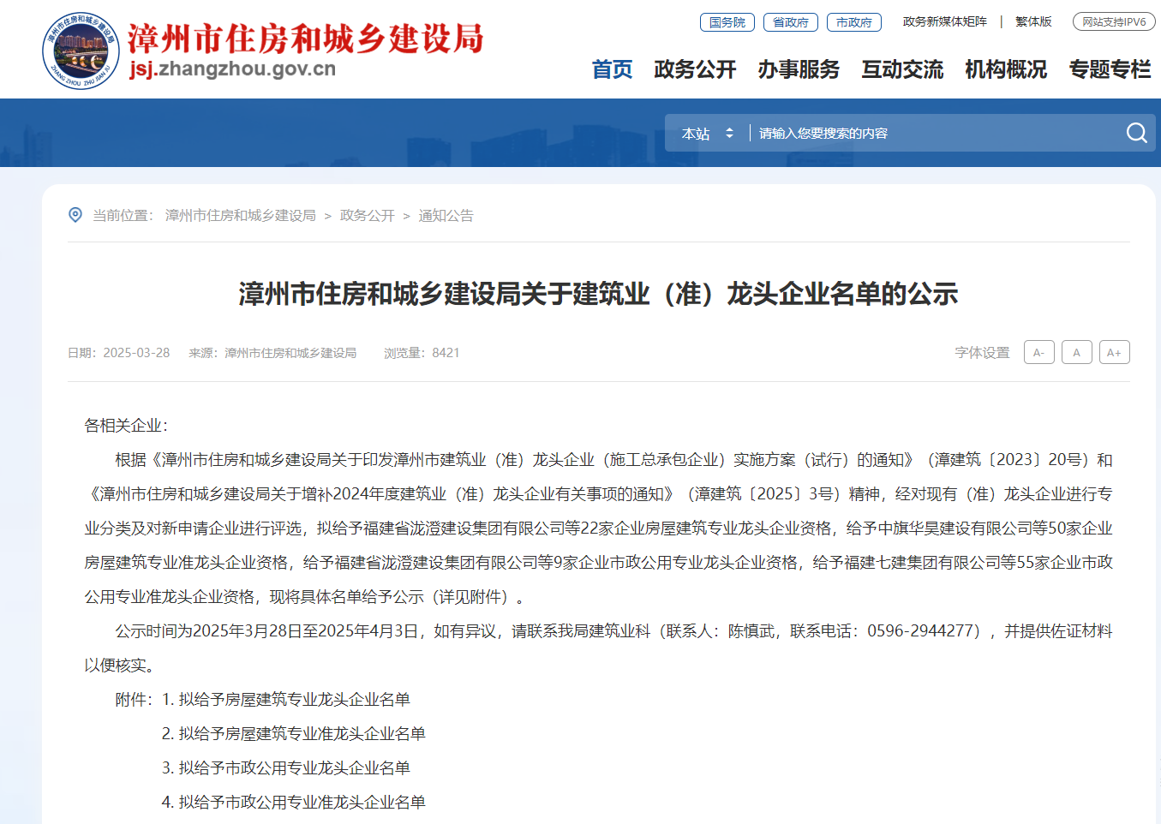Click the site title 漳州市住房和城乡建设局 header
Screen dimensions: 1161x824
306,38
